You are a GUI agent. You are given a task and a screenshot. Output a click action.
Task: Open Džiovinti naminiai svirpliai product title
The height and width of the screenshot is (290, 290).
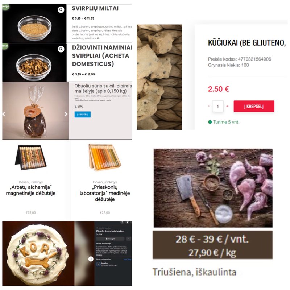[102, 56]
